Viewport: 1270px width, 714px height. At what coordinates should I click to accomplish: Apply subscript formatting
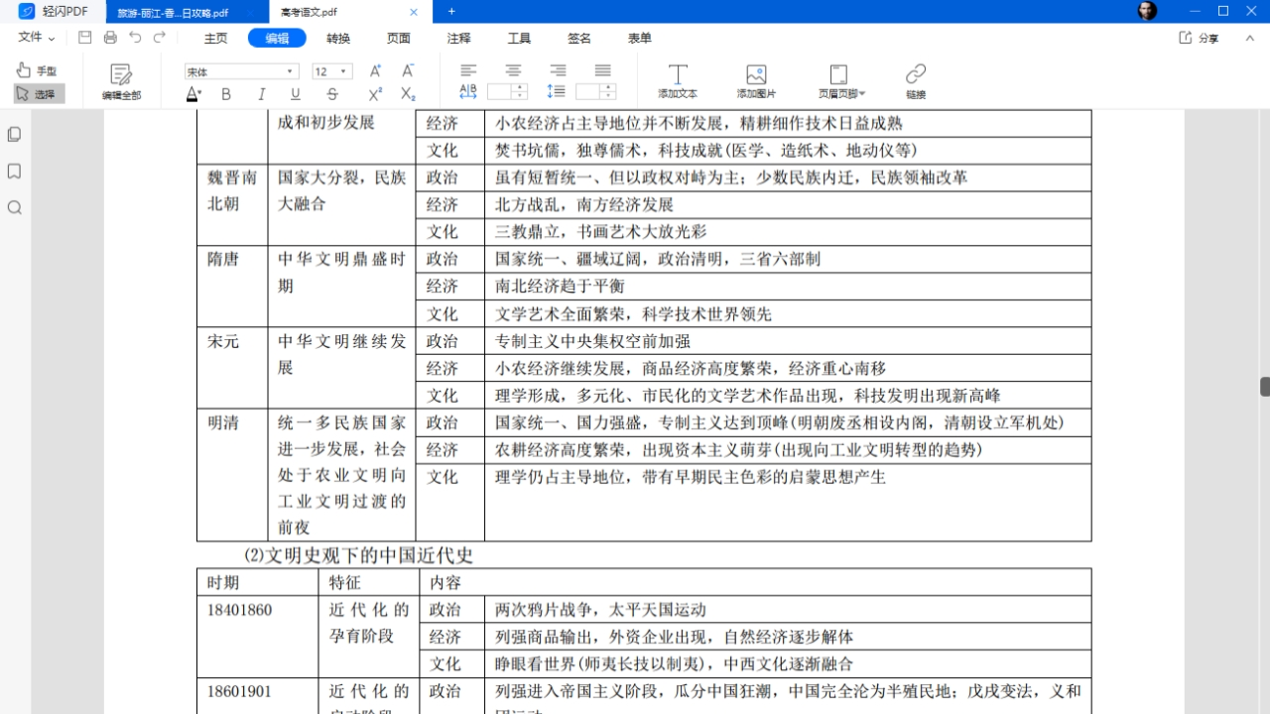coord(408,94)
